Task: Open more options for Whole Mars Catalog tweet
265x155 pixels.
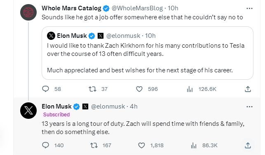Action: [249, 8]
